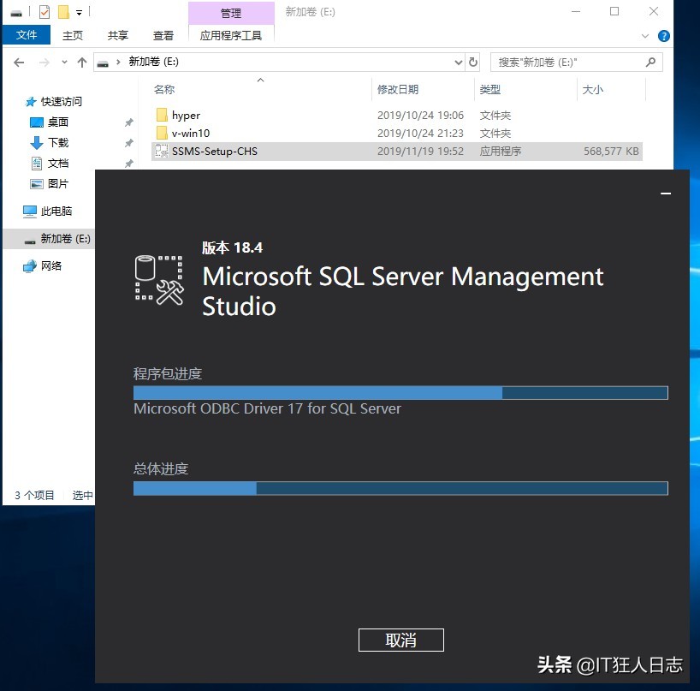Switch to the 主页 ribbon tab
700x691 pixels.
coord(73,35)
